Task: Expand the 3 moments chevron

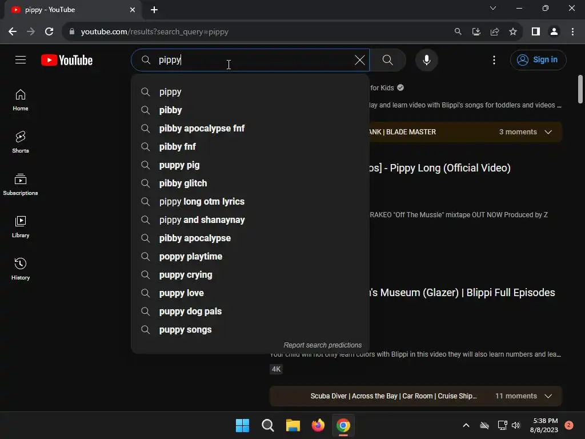Action: pyautogui.click(x=548, y=132)
